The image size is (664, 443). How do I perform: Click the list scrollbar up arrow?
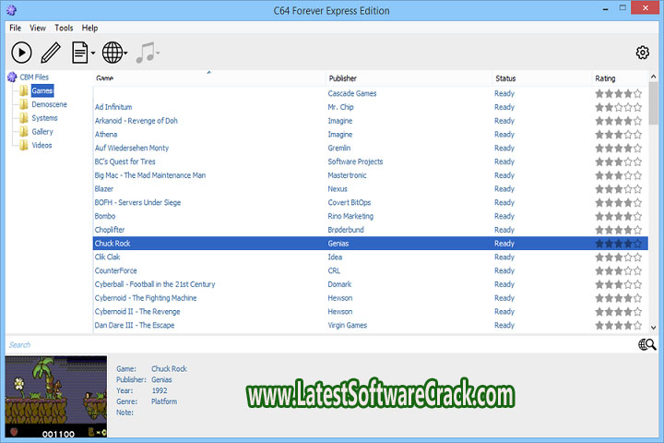[654, 77]
